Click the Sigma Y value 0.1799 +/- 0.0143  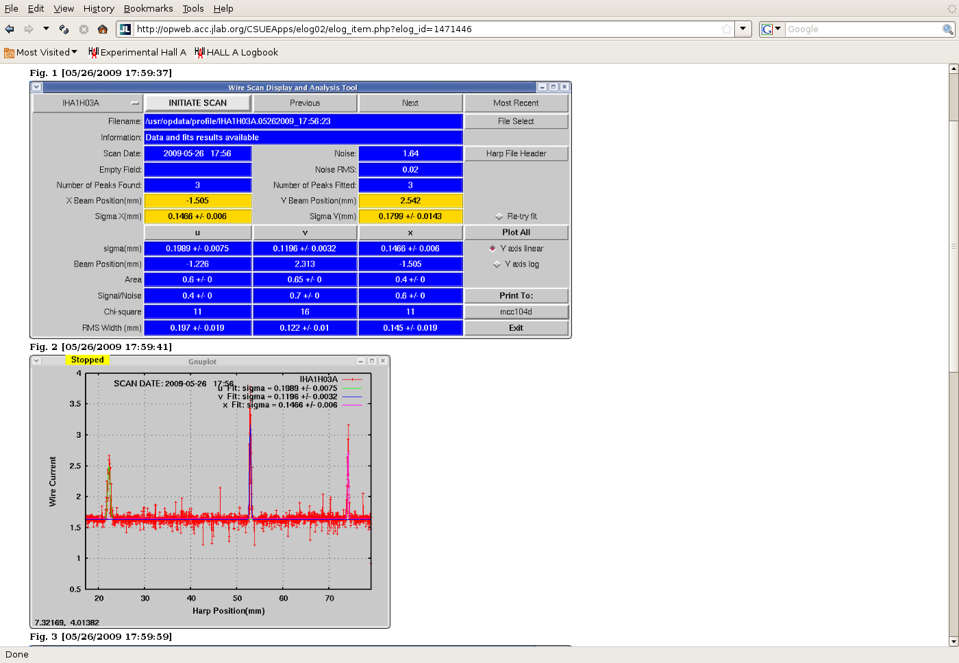coord(410,216)
